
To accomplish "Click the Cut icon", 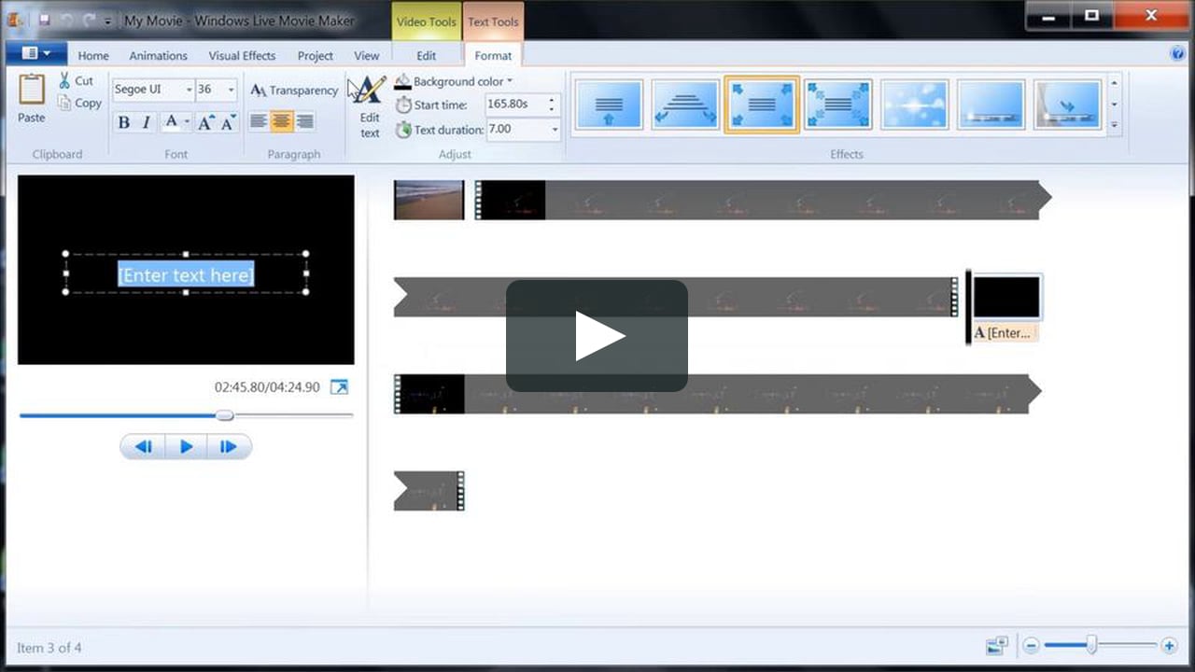I will (x=77, y=80).
